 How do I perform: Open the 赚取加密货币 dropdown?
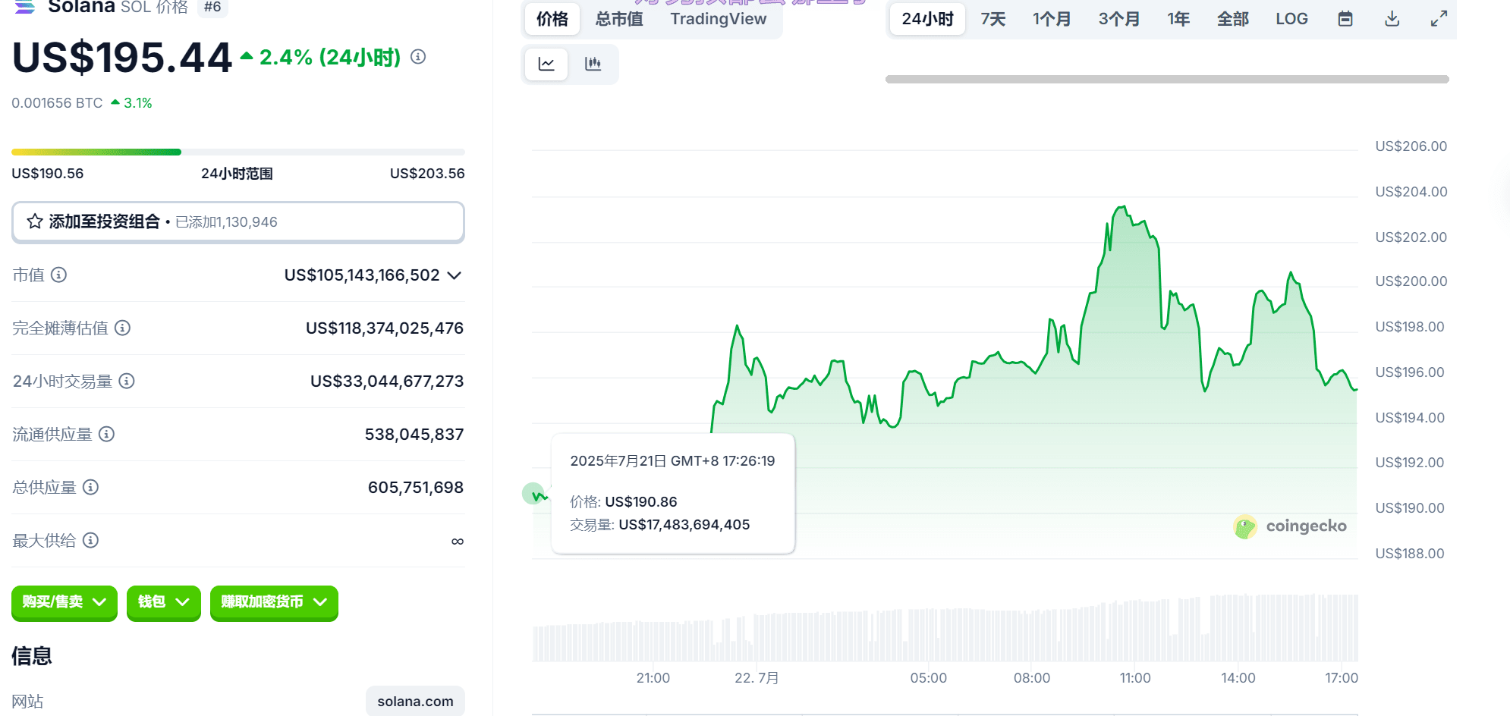(274, 602)
